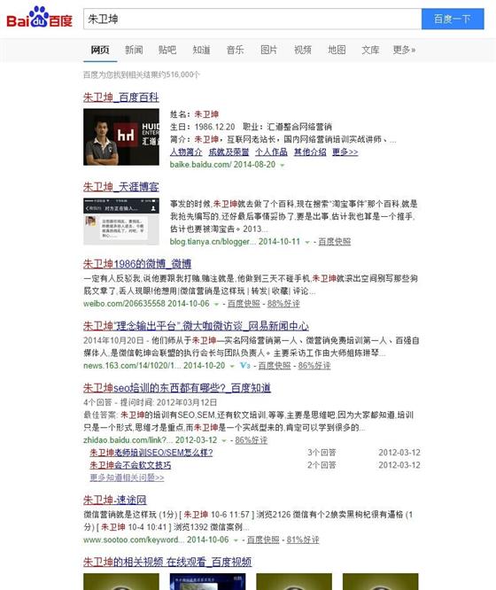Open 朱卫坤老师培训SEO/SEM怎么样? question link
Screen dimensions: 496x590
(x=151, y=453)
